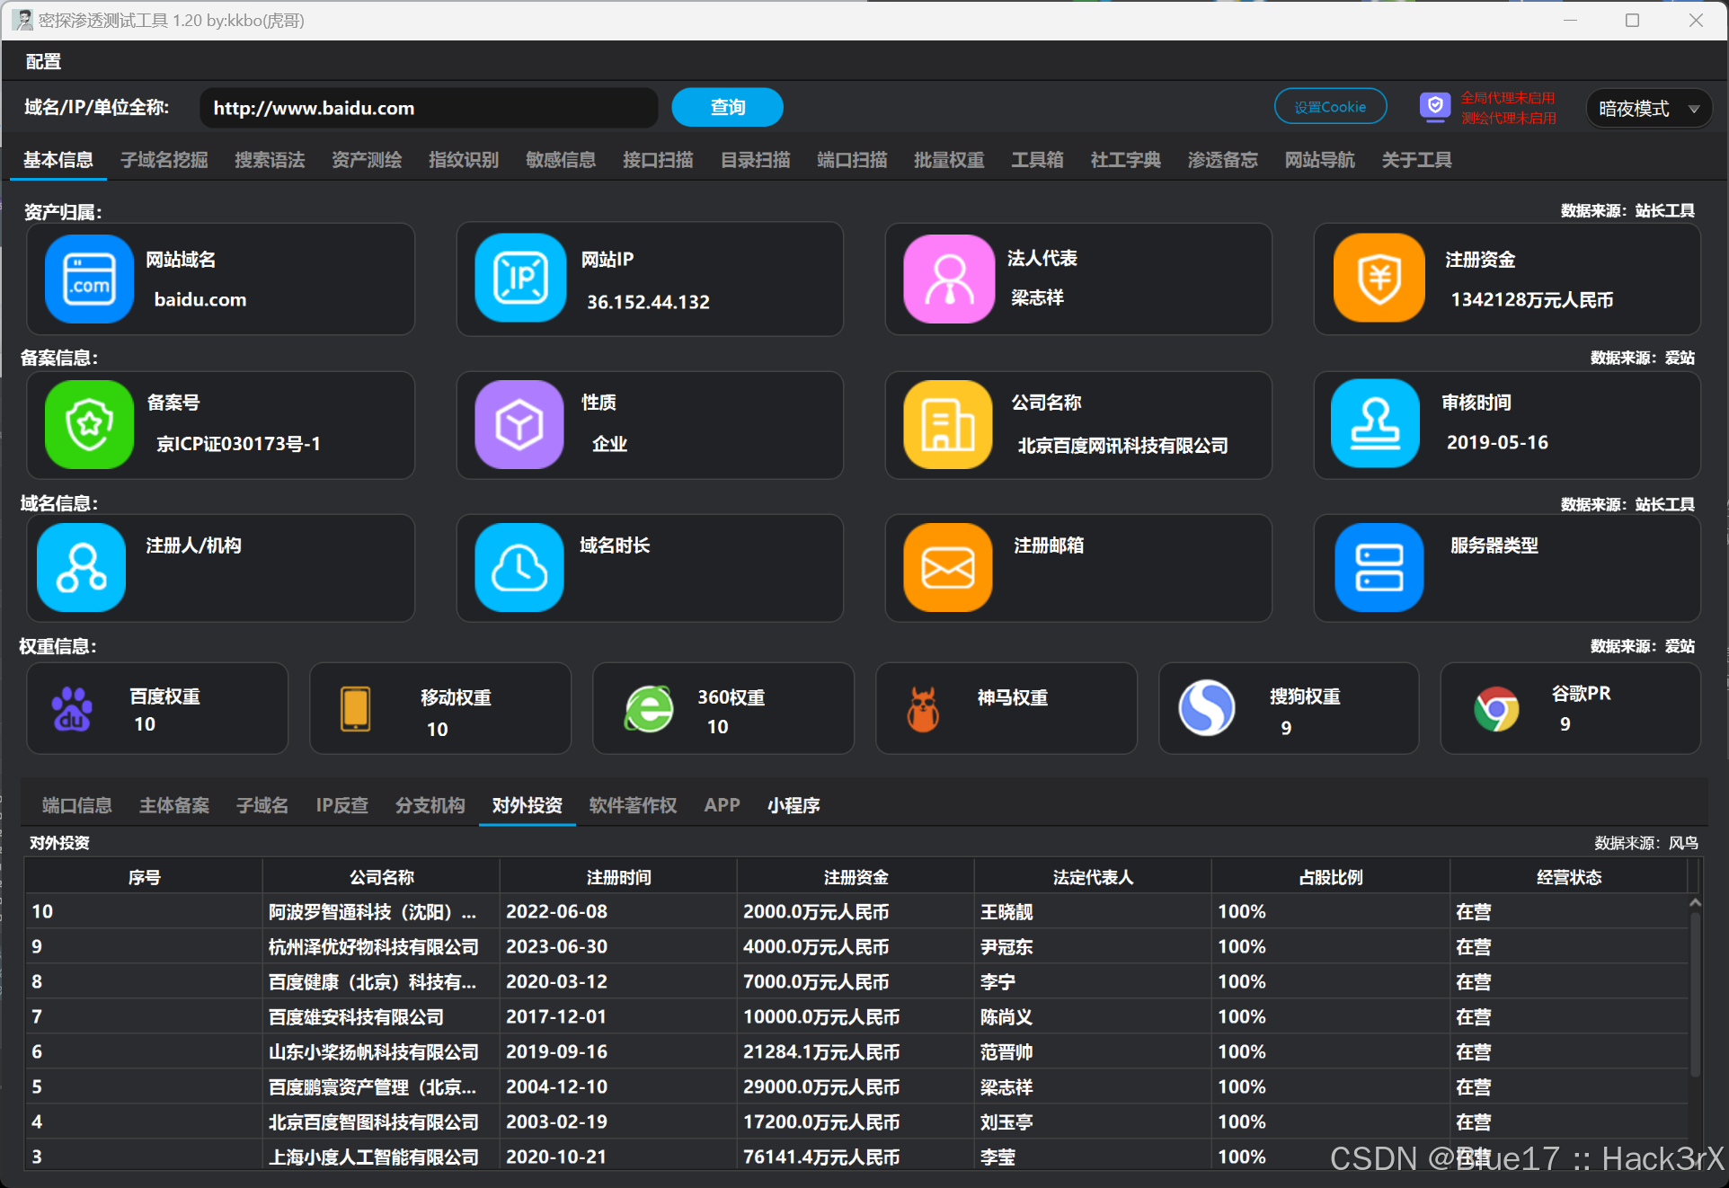Image resolution: width=1729 pixels, height=1188 pixels.
Task: Click the orange registered capital yen shield icon
Action: pos(1379,279)
